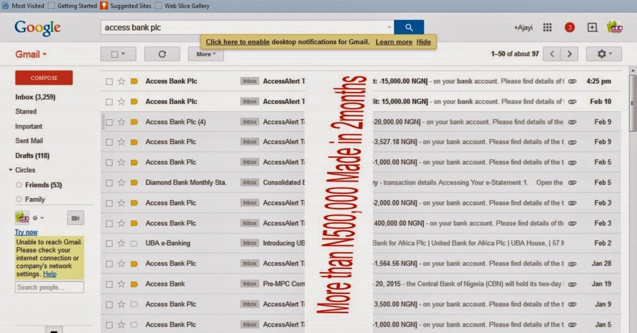Open the Settings gear menu
Viewport: 637px width, 333px height.
[603, 54]
